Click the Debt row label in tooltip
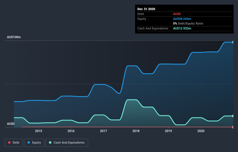This screenshot has height=152, width=238. coord(141,14)
